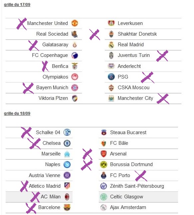Image resolution: width=194 pixels, height=215 pixels.
Task: Click the Real Madrid club crest
Action: (x=111, y=45)
